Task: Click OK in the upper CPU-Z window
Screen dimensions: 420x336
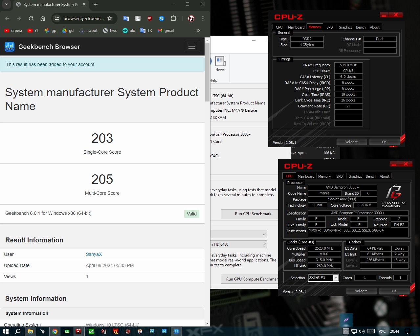Action: pyautogui.click(x=384, y=142)
